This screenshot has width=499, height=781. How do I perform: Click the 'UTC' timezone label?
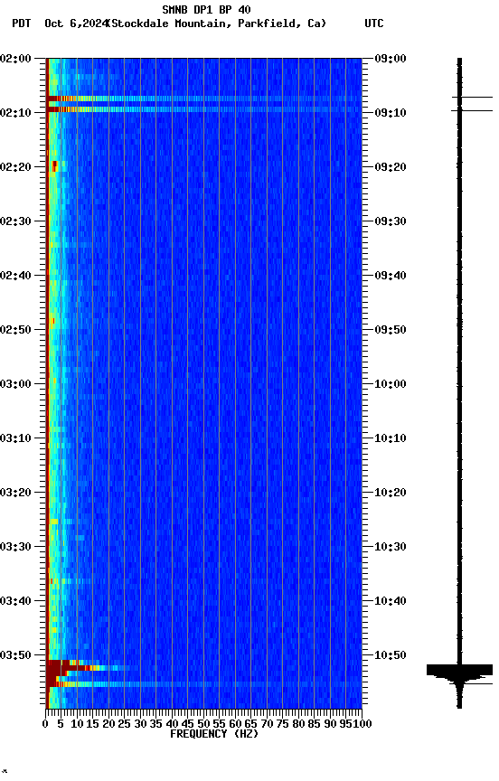pyautogui.click(x=374, y=24)
